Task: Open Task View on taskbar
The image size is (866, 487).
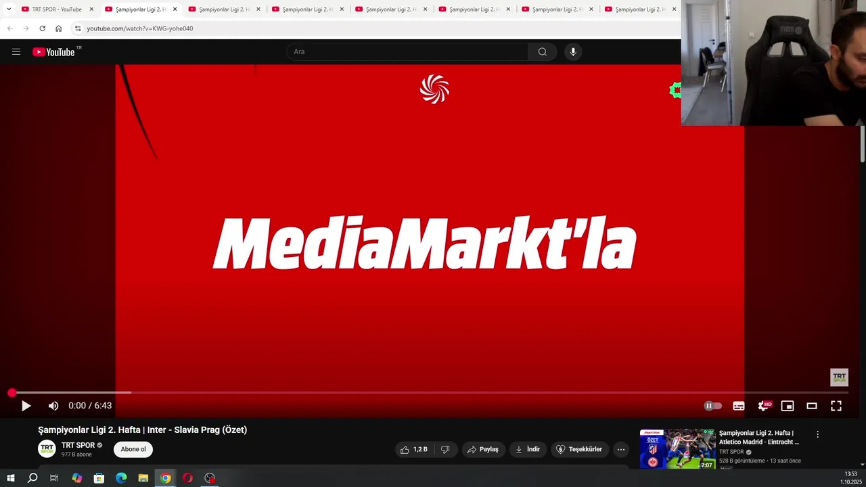Action: 54,478
